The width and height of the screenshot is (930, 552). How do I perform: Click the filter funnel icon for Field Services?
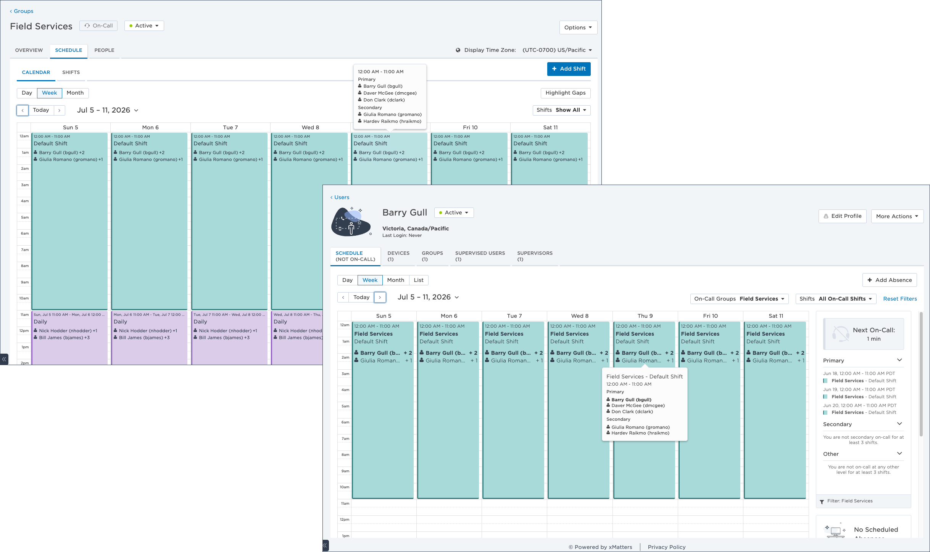point(822,501)
